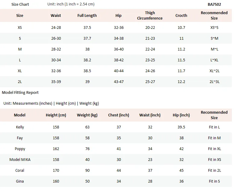Select the XS size row label
The width and height of the screenshot is (234, 191).
tap(20, 28)
